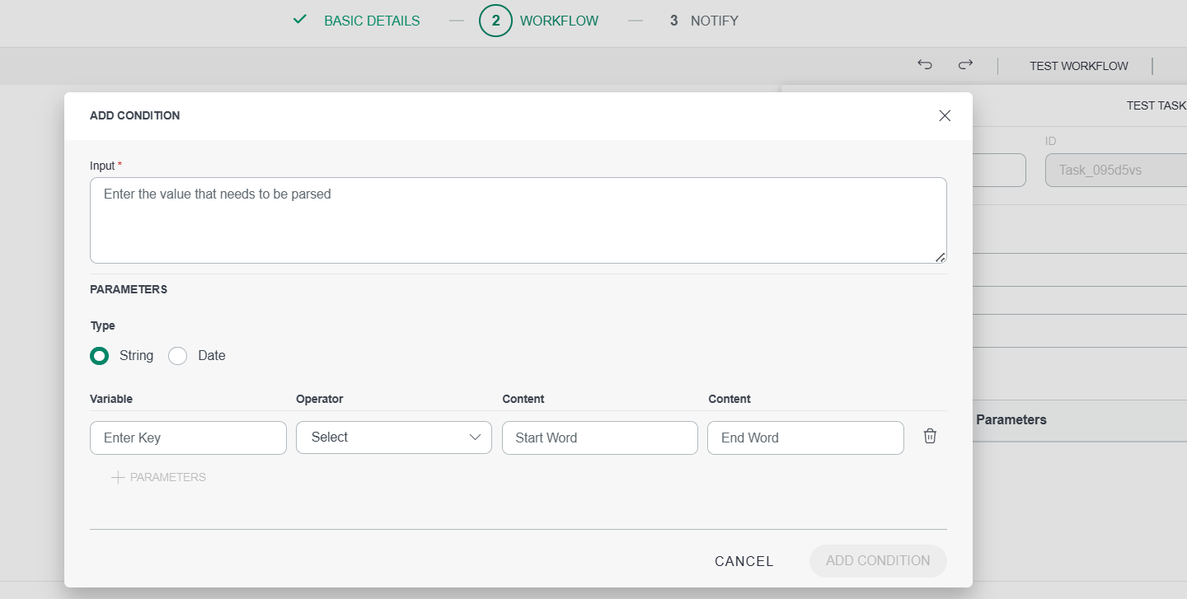Screen dimensions: 1187x599
Task: Select the Date type radio button
Action: tap(178, 356)
